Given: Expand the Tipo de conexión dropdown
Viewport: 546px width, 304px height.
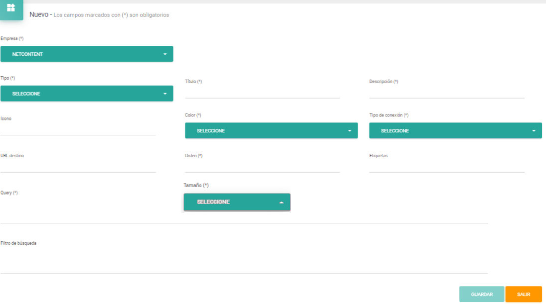Looking at the screenshot, I should [x=455, y=131].
